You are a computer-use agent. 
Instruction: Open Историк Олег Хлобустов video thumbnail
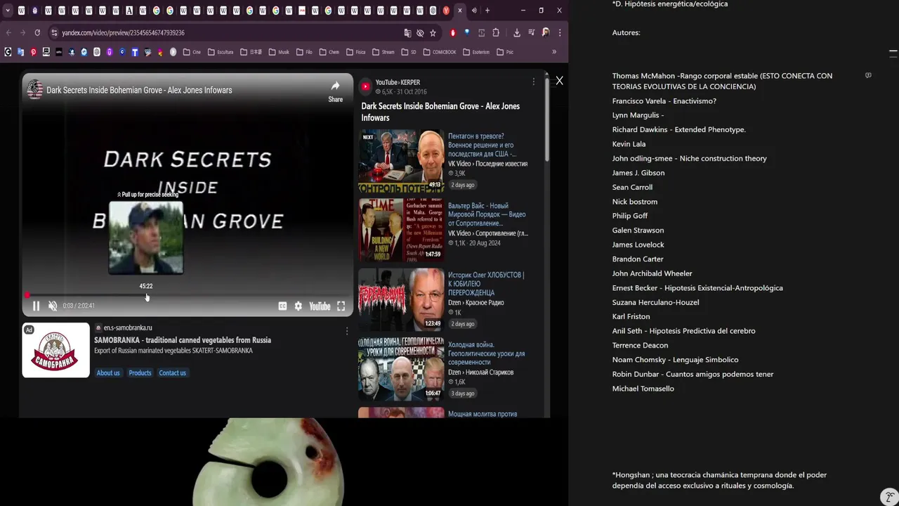coord(401,299)
